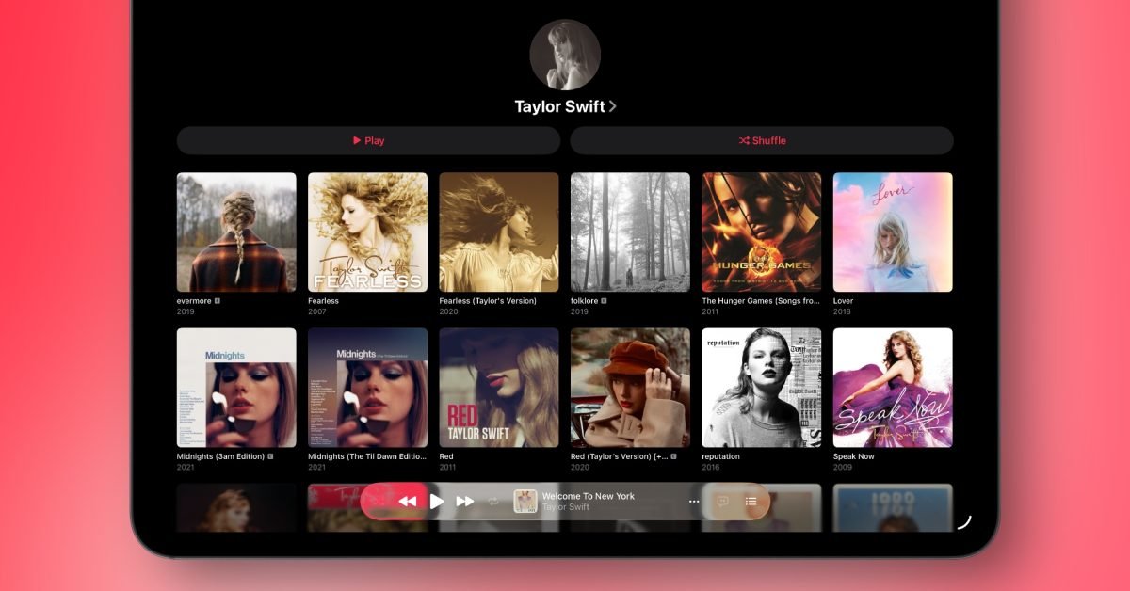Open Midnights (The Til Dawn Edition) cover

pyautogui.click(x=367, y=388)
